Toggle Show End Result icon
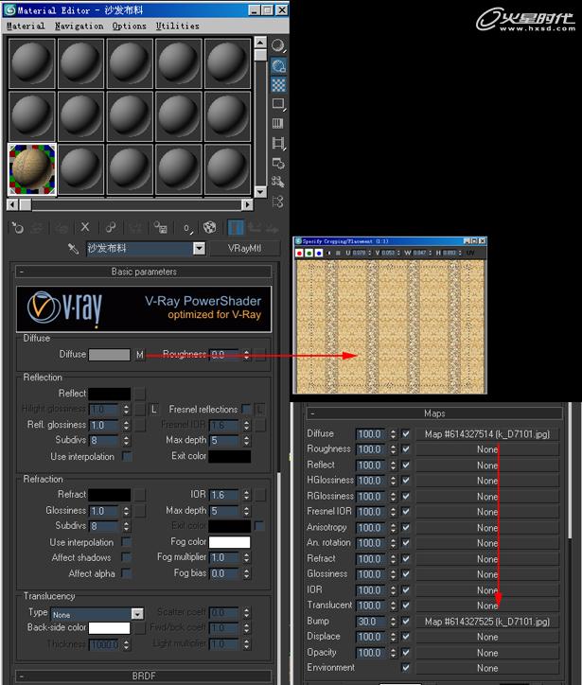The height and width of the screenshot is (685, 582). (x=236, y=228)
